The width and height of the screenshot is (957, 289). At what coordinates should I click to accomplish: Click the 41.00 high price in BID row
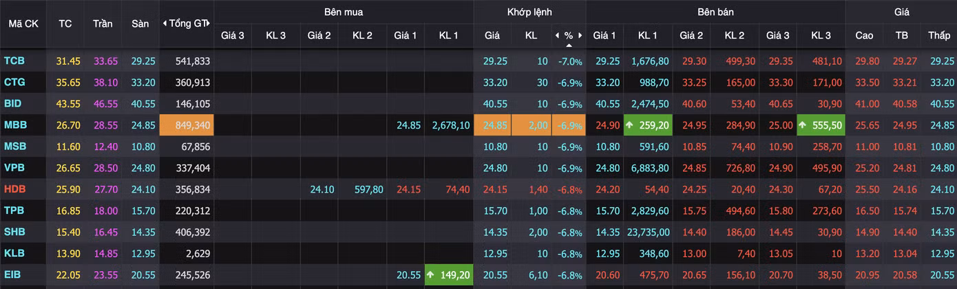867,104
